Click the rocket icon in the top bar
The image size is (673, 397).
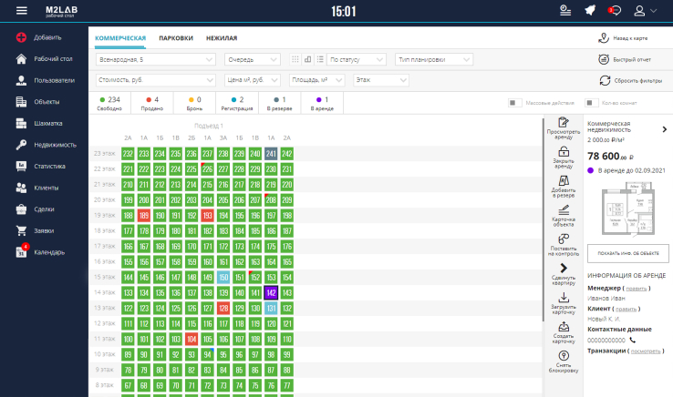(x=590, y=11)
